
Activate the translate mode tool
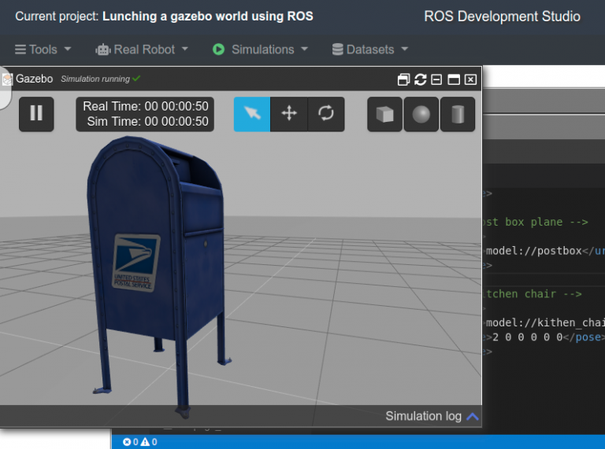click(x=289, y=114)
